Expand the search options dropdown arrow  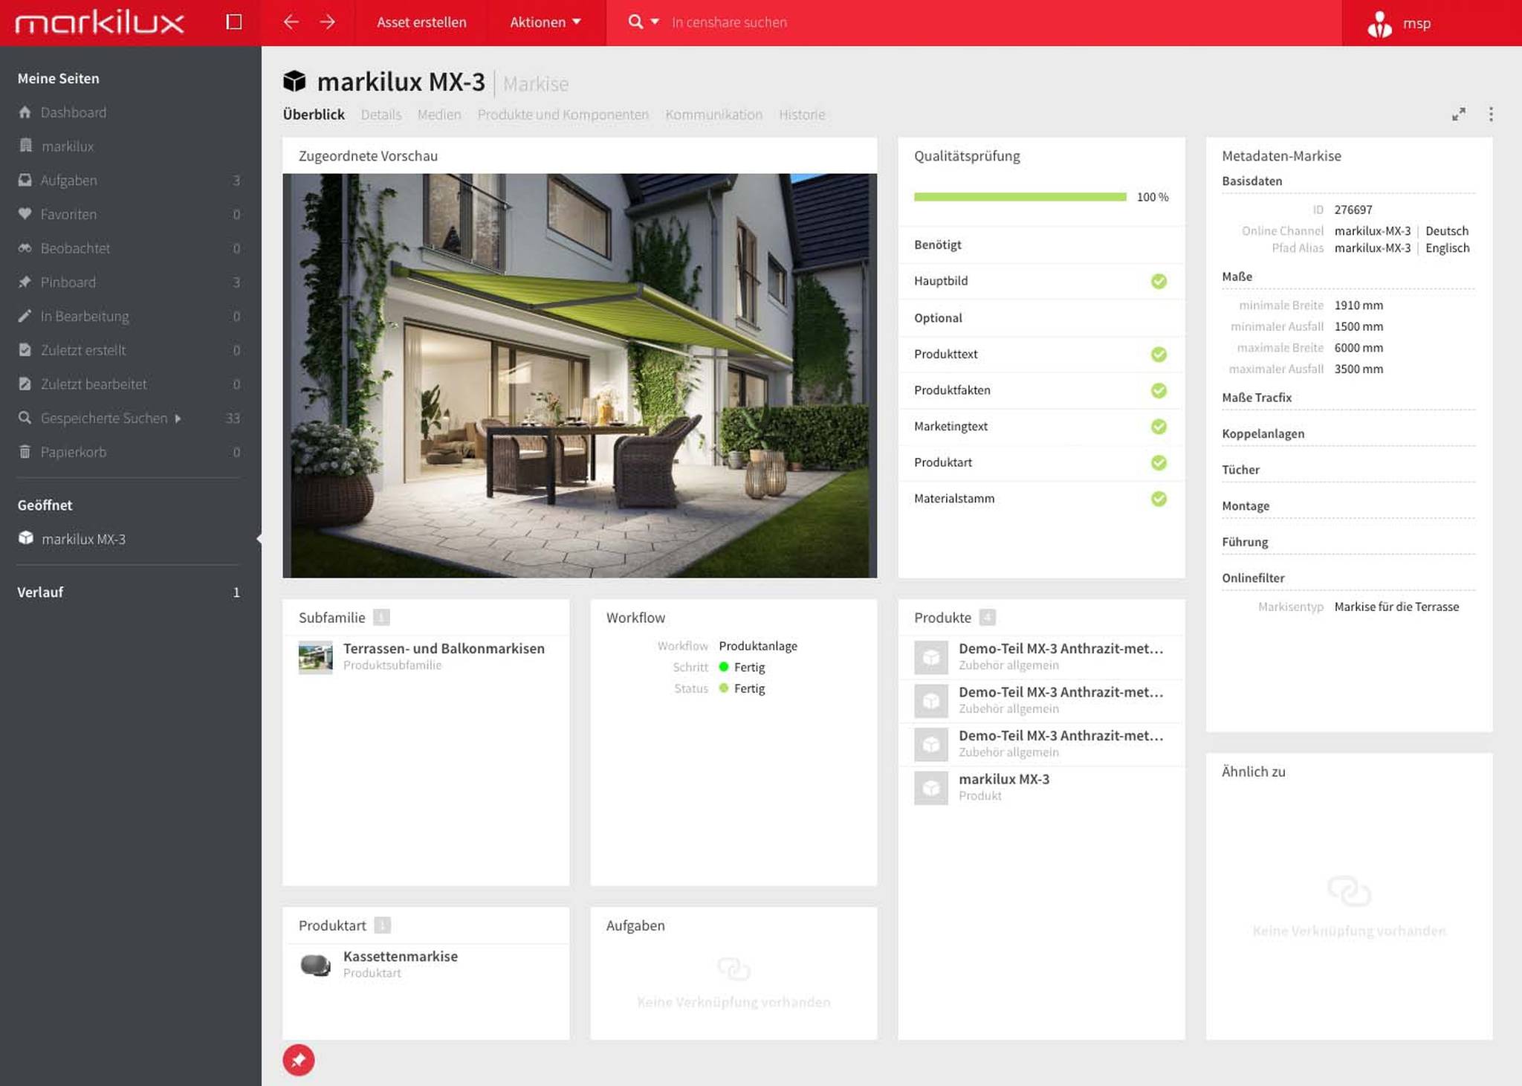click(x=655, y=22)
